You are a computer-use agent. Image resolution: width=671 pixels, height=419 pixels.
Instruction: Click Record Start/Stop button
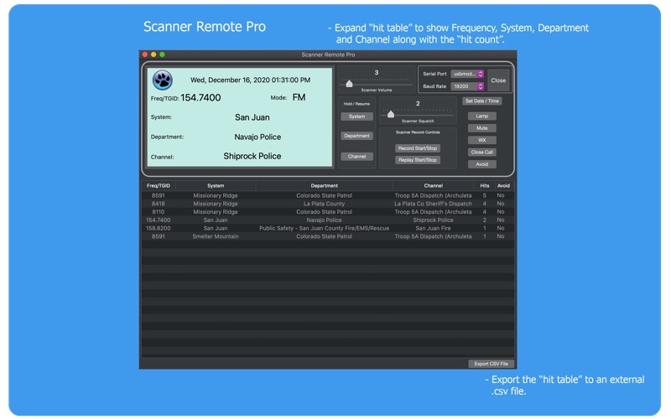point(418,148)
